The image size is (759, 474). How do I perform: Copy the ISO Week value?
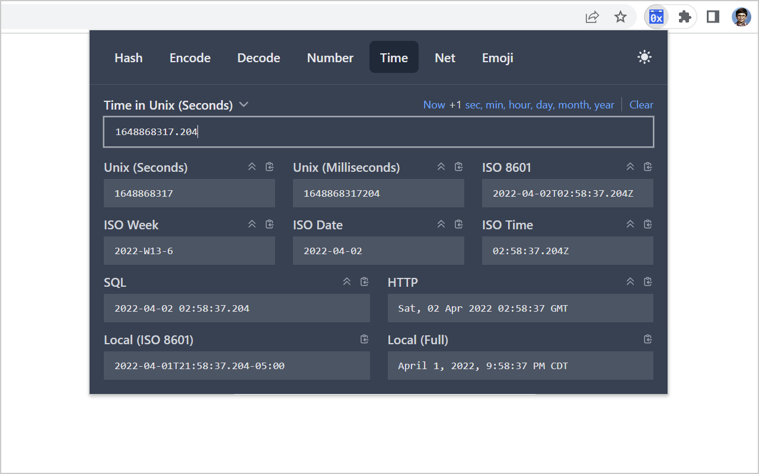[x=269, y=224]
